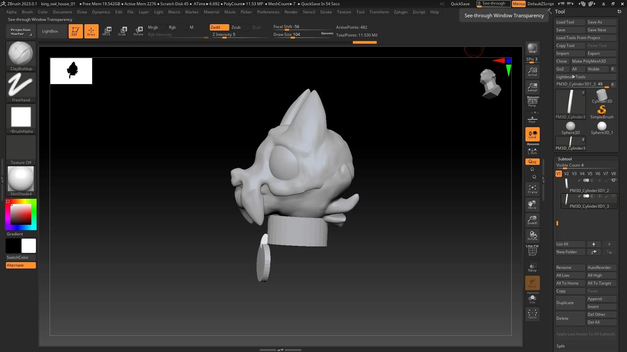Click the Frame view icon
627x352 pixels.
coord(532,189)
